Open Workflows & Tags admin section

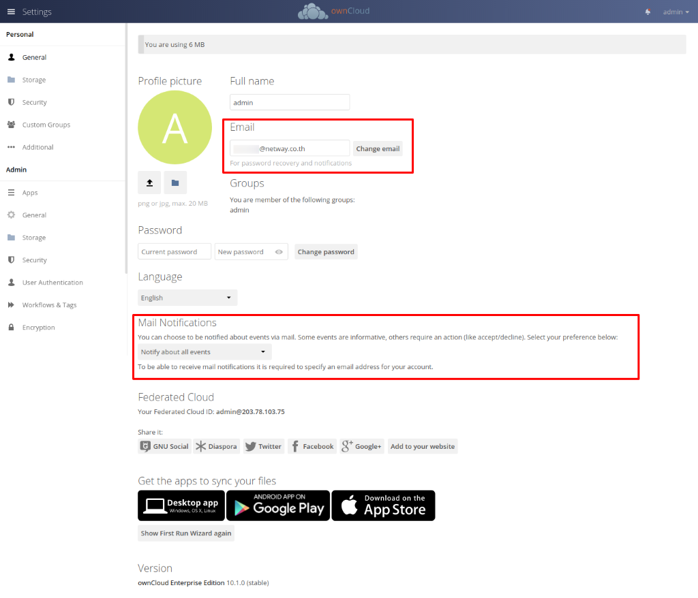[x=49, y=305]
